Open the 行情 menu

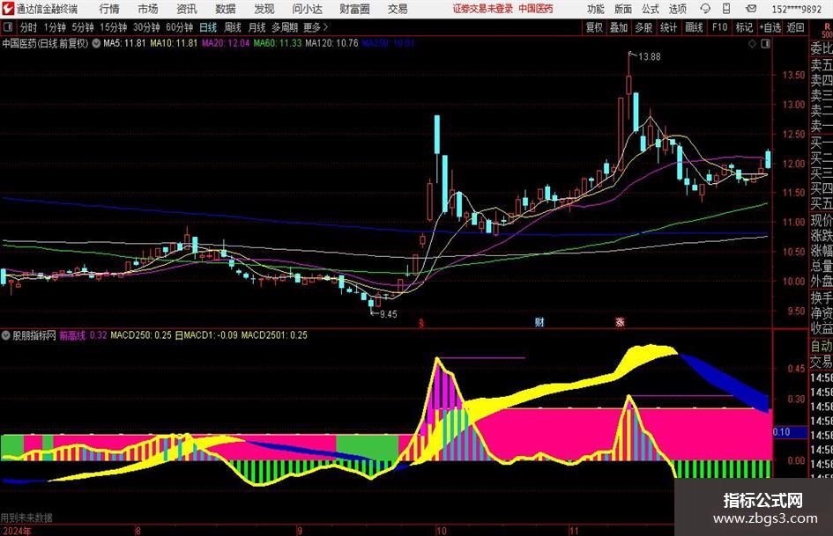coord(109,9)
